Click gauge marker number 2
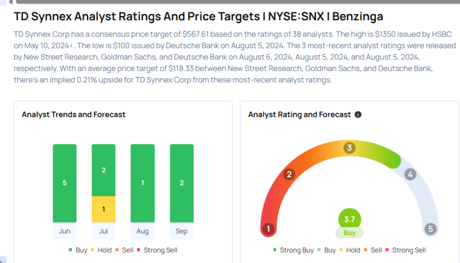 pyautogui.click(x=289, y=174)
